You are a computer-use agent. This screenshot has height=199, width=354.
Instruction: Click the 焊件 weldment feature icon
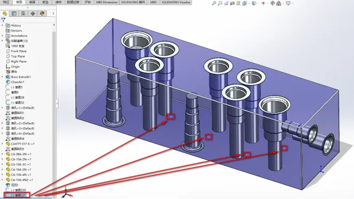click(8, 71)
